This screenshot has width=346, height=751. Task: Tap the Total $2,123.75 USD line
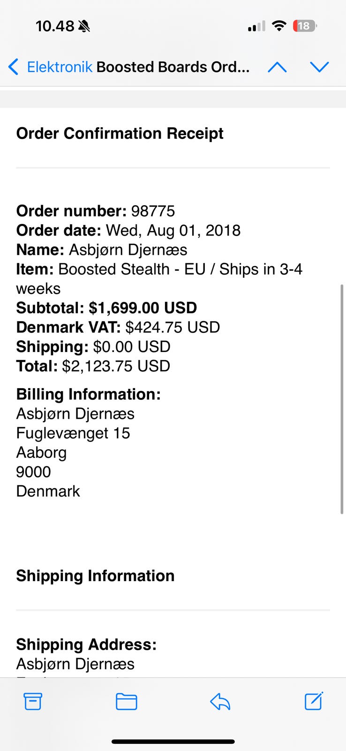click(x=93, y=366)
